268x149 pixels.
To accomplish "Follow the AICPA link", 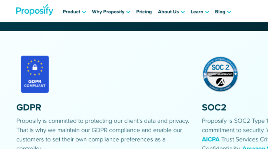I will (x=211, y=139).
